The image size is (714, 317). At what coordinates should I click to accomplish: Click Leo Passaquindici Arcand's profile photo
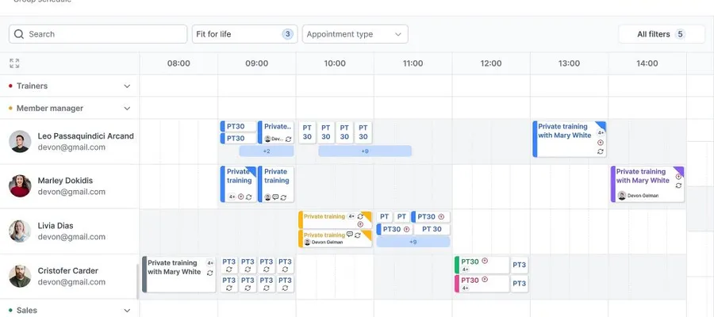[x=20, y=141]
